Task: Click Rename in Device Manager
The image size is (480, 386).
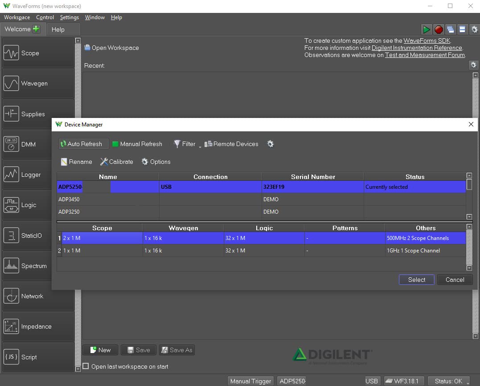Action: [77, 162]
